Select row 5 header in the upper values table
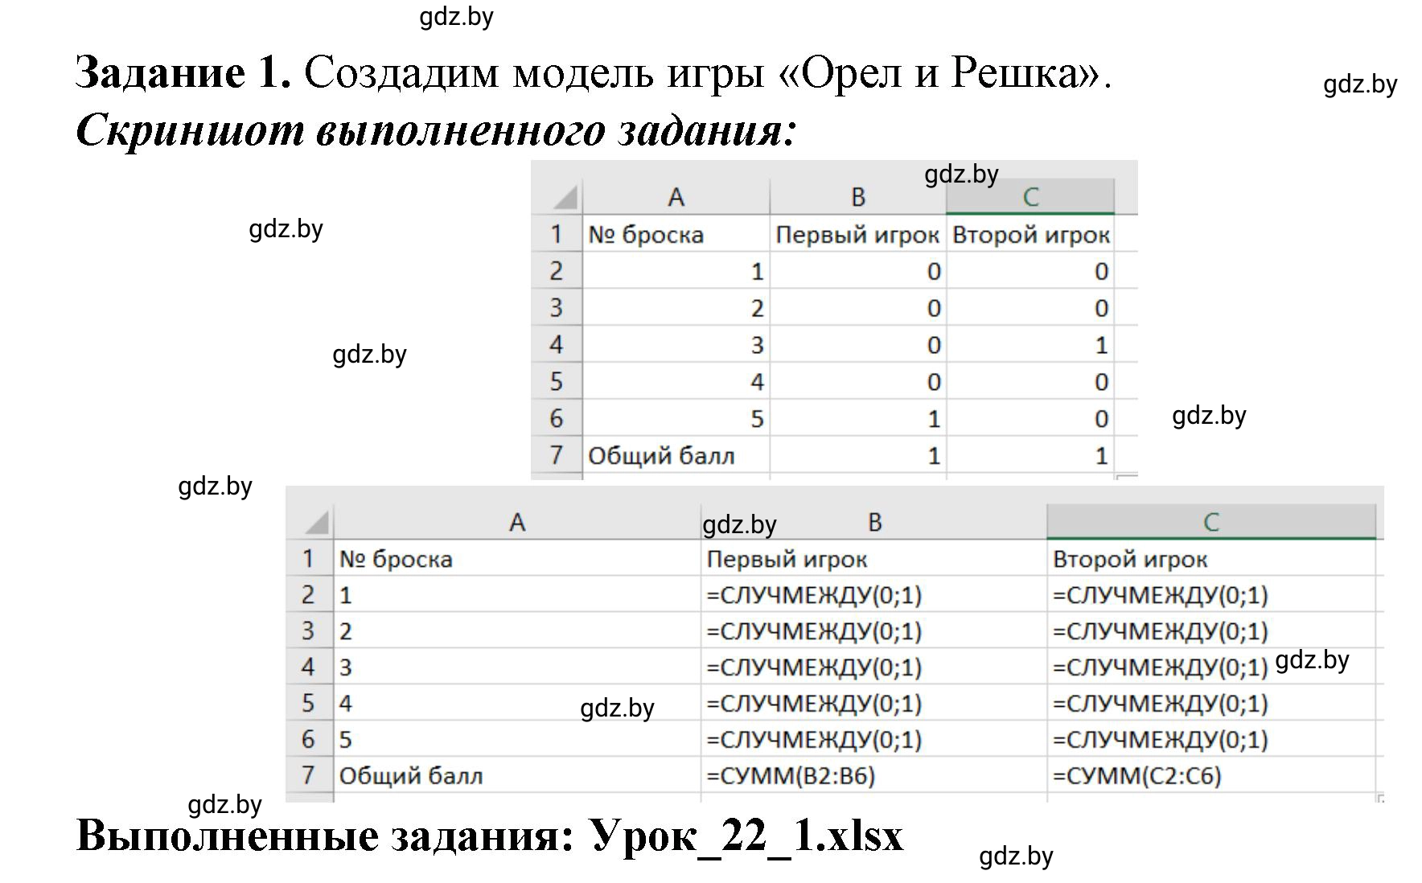This screenshot has height=883, width=1422. [x=557, y=381]
